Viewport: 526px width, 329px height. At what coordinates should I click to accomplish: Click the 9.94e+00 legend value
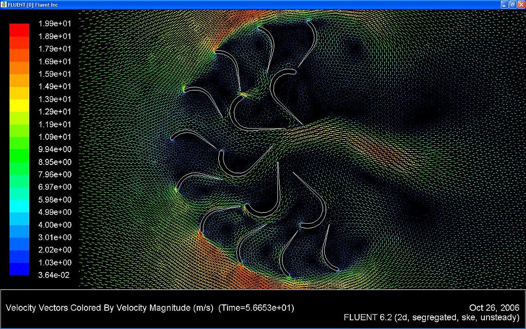click(54, 150)
